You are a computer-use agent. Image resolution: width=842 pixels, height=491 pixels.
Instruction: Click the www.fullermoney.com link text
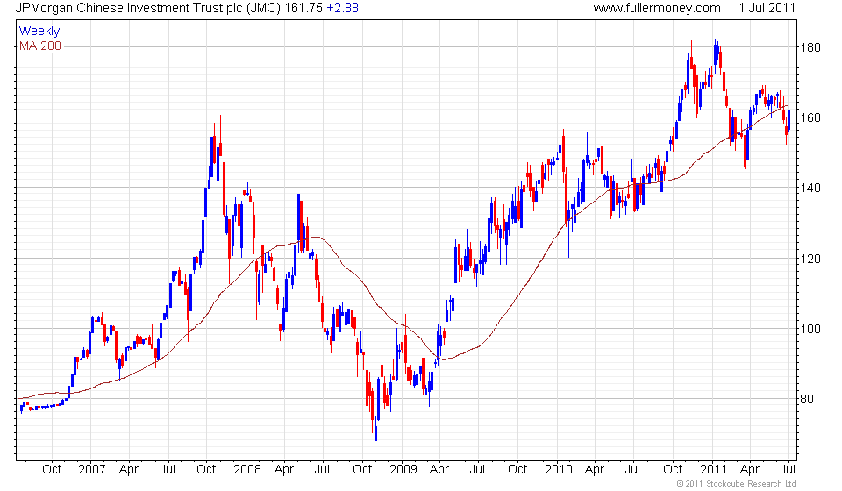[657, 8]
